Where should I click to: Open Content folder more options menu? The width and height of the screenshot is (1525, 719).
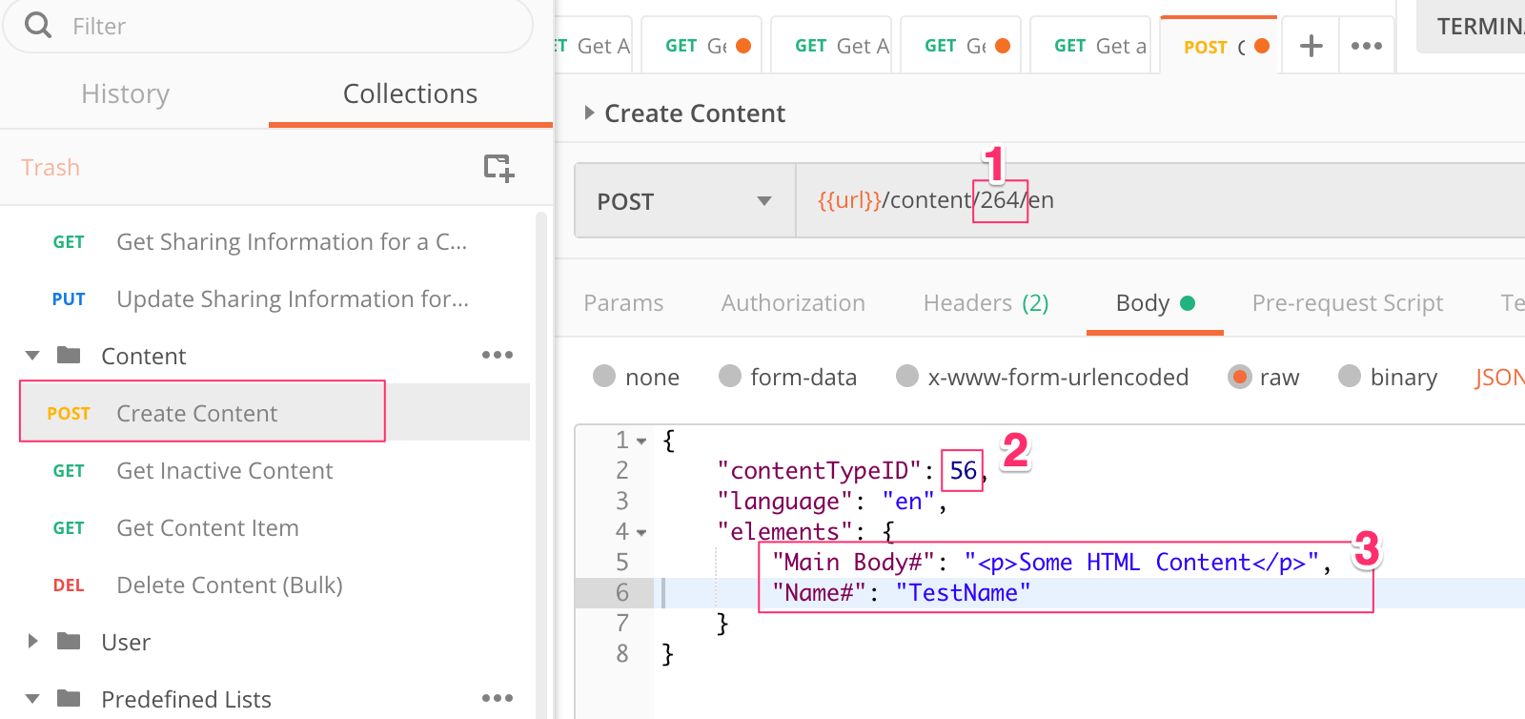click(x=497, y=355)
